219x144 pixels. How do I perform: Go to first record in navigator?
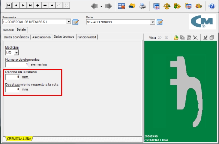point(9,5)
